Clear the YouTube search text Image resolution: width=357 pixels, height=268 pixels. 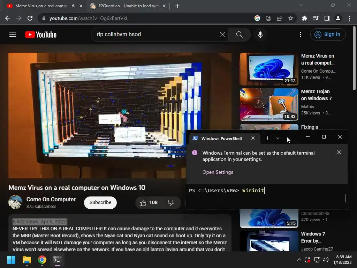(223, 35)
